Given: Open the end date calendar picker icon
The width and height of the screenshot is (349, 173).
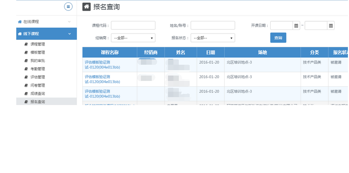Looking at the screenshot, I should [x=331, y=26].
